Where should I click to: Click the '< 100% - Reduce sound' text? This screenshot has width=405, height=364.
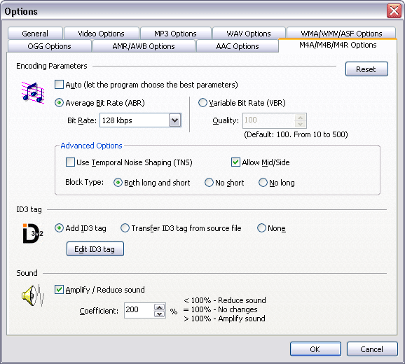(x=225, y=300)
